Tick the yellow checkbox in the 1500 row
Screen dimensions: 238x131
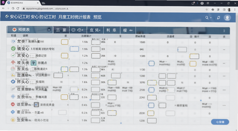[65, 42]
